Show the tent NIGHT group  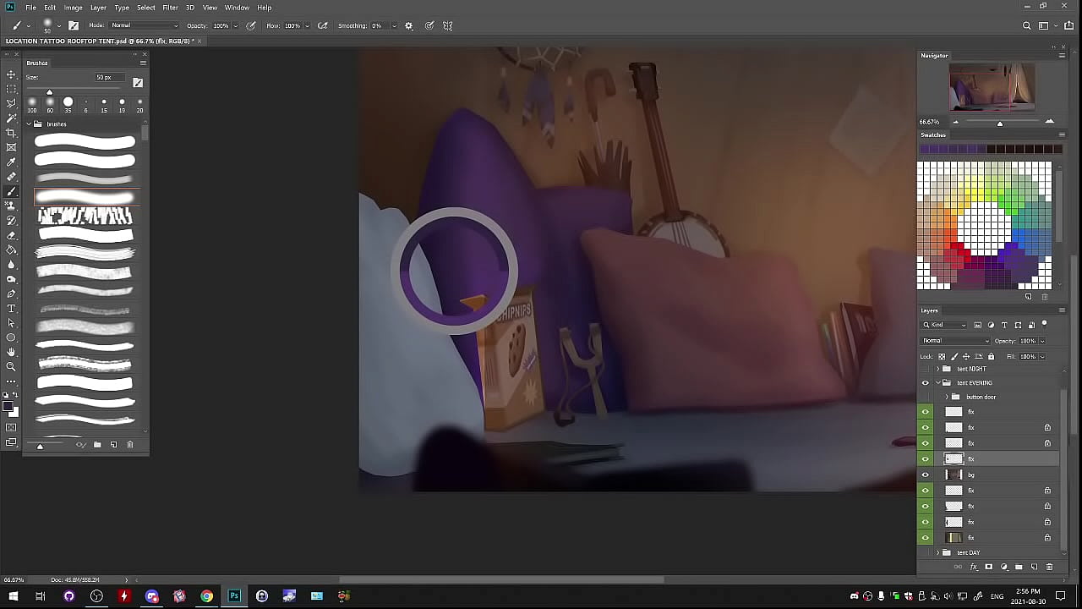click(925, 369)
